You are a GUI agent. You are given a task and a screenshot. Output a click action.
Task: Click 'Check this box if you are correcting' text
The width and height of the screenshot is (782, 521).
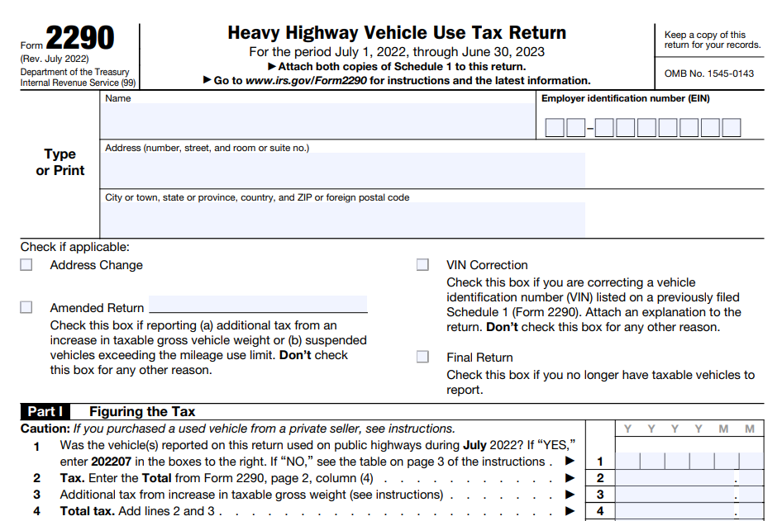pyautogui.click(x=594, y=305)
